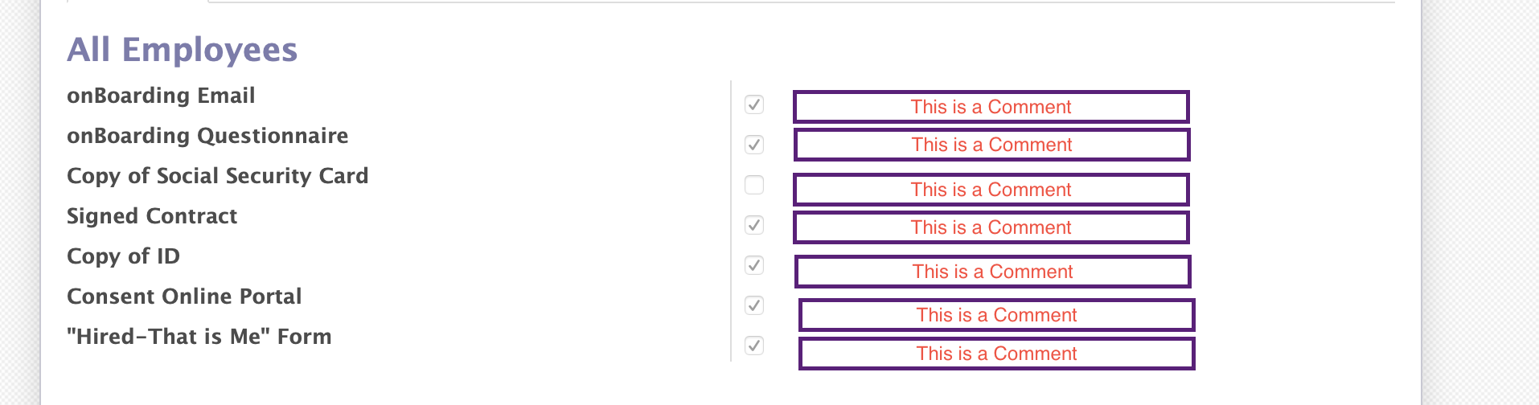The height and width of the screenshot is (405, 1539).
Task: Uncheck the onBoarding Email checkbox
Action: (x=753, y=104)
